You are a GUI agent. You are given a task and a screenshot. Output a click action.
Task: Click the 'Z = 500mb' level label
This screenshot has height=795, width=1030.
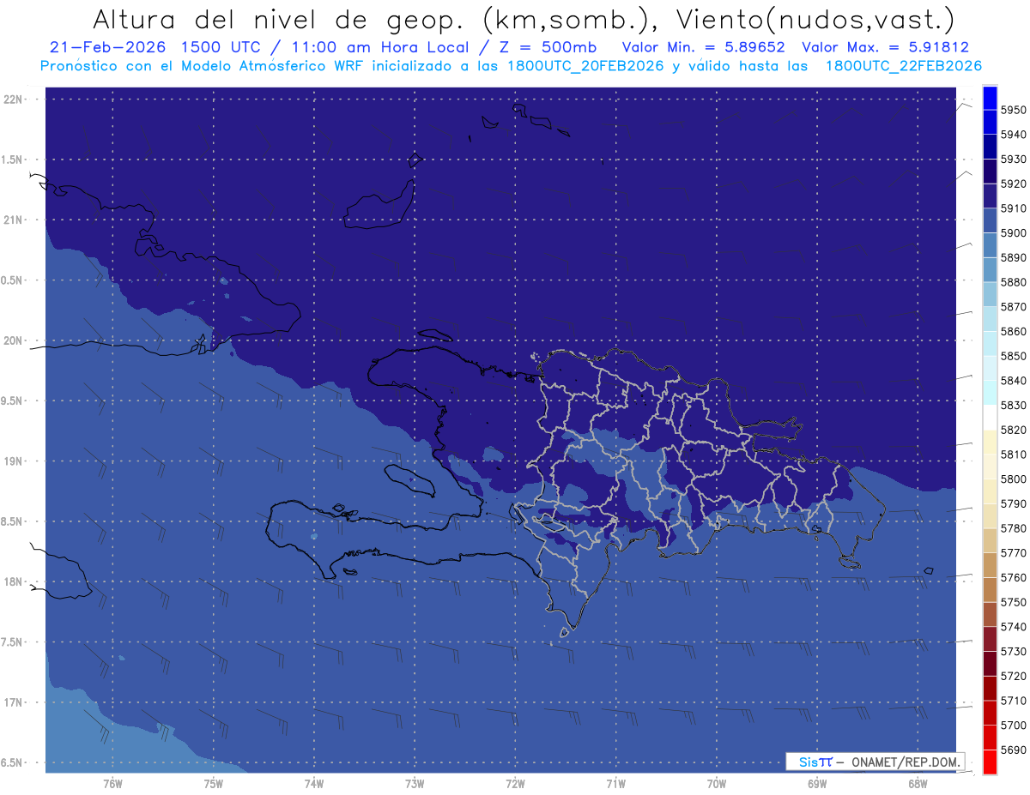coord(543,47)
